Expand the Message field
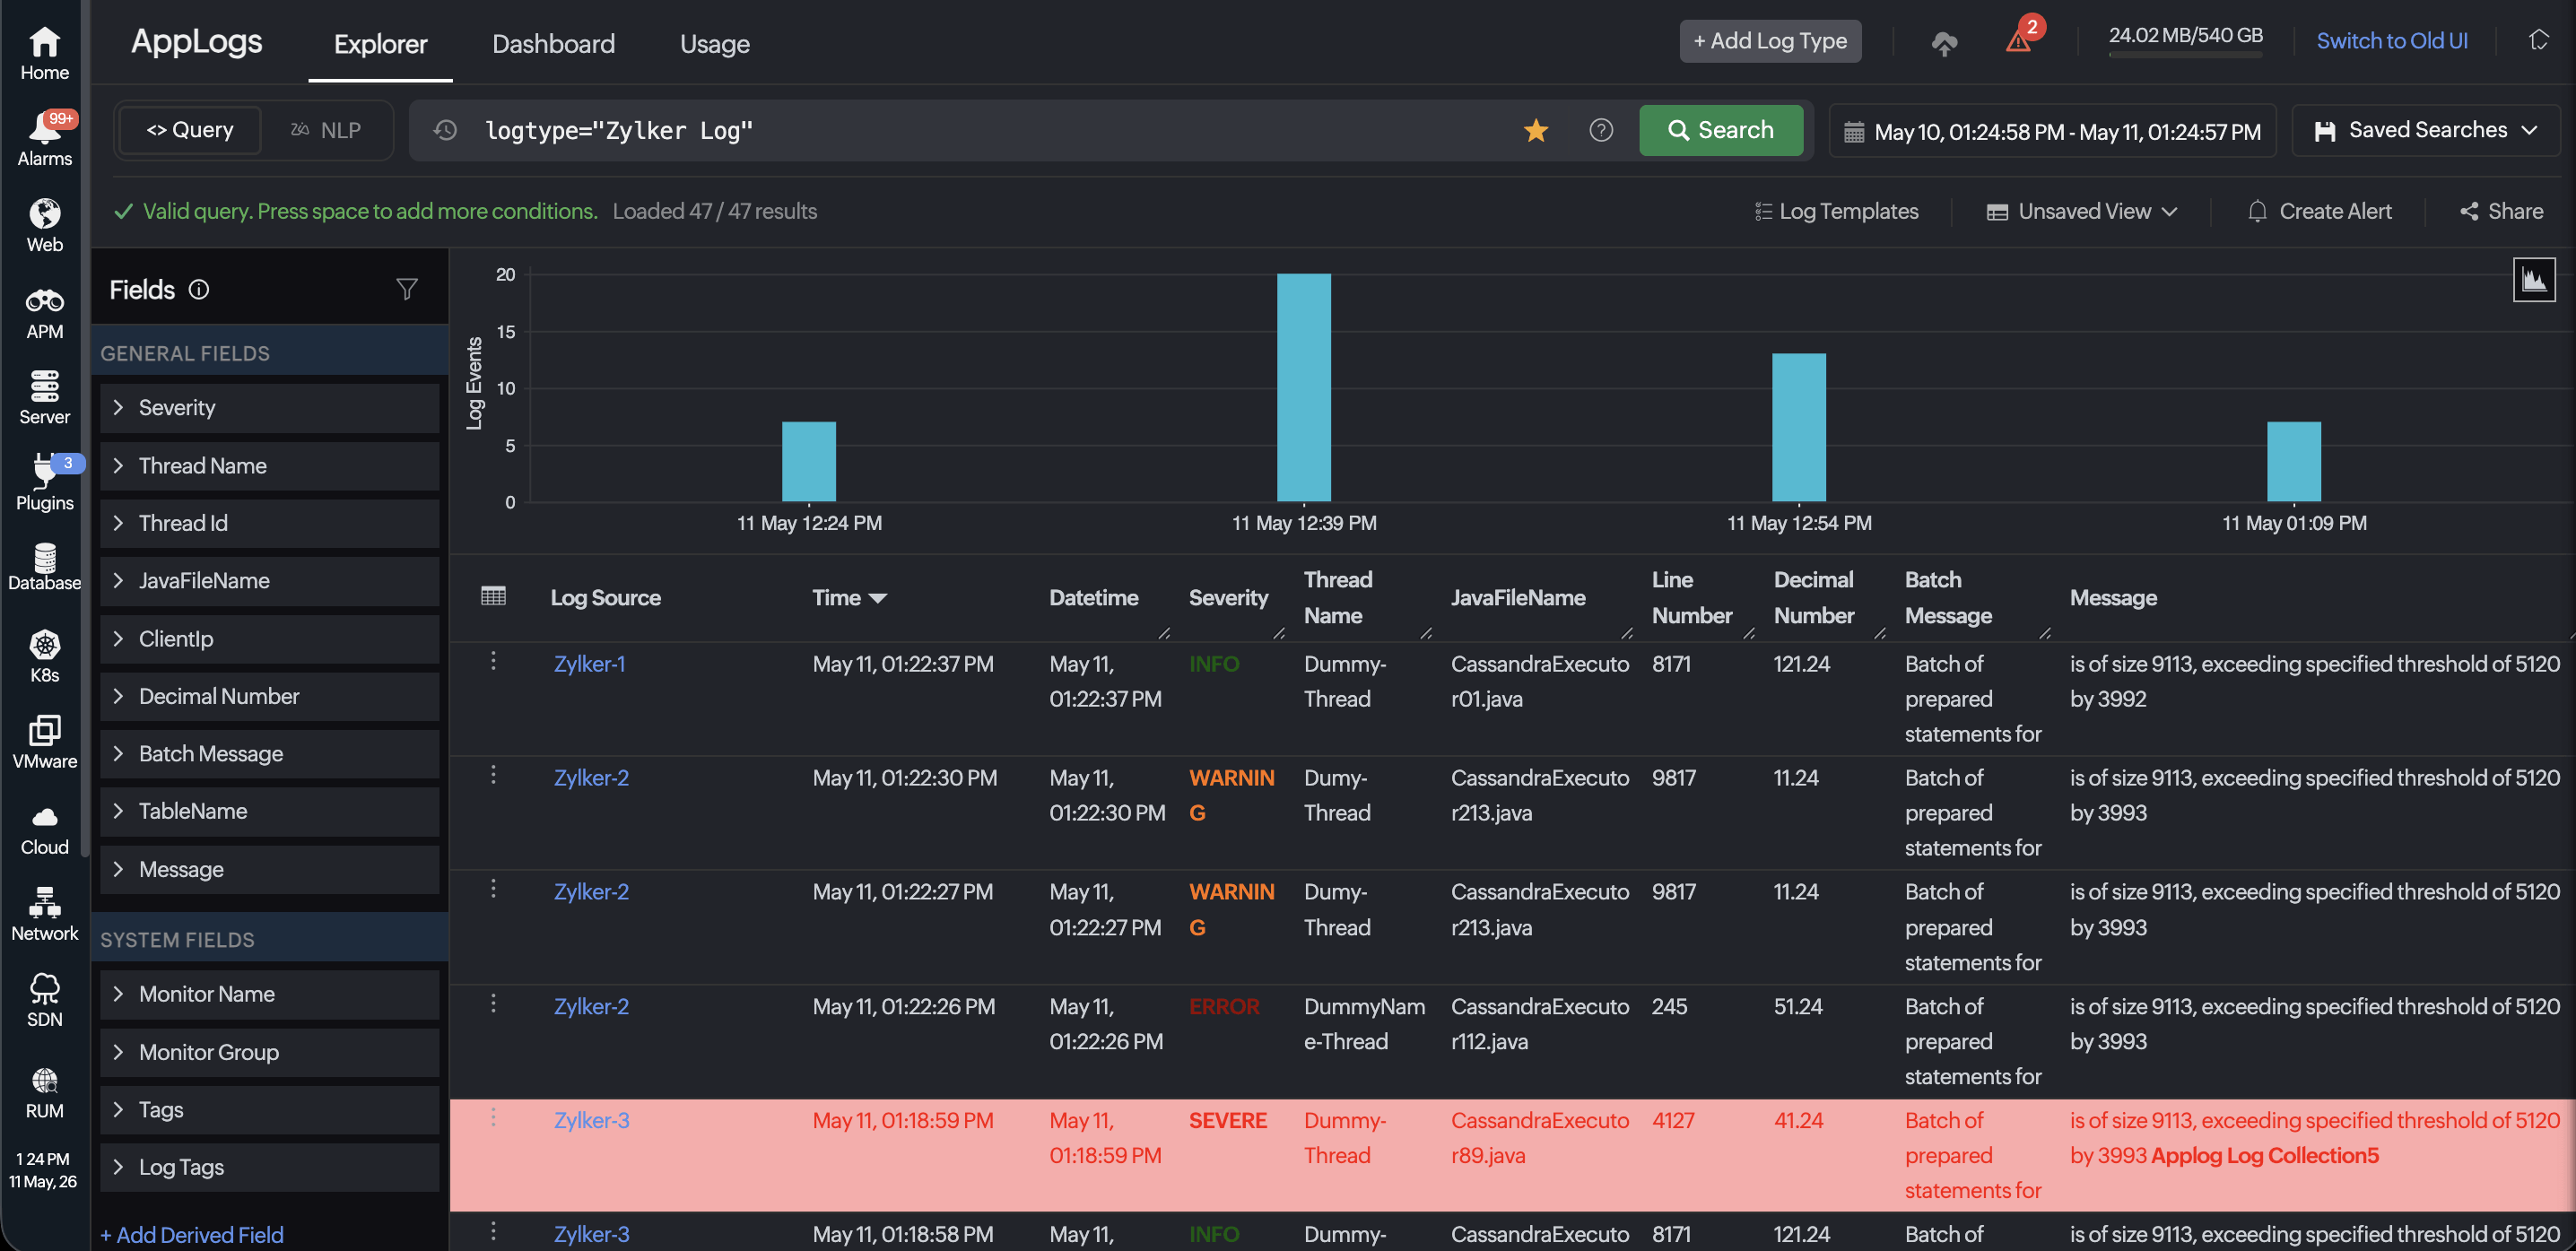This screenshot has width=2576, height=1251. [270, 870]
